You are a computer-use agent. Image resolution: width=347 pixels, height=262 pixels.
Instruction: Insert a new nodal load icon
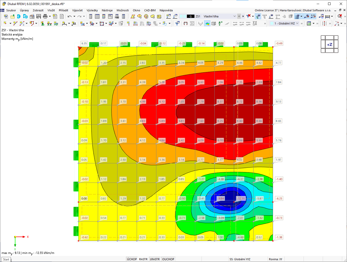pos(128,23)
